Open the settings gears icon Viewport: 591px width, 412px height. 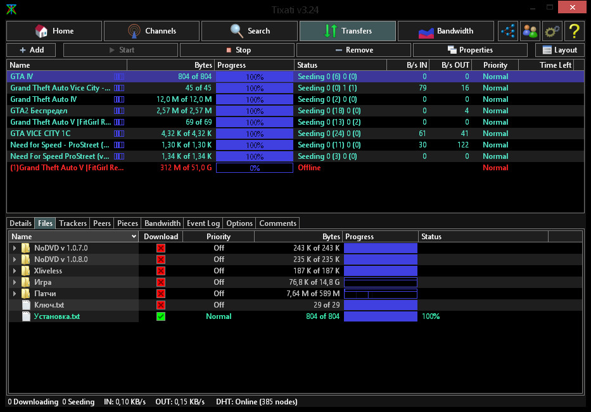pyautogui.click(x=552, y=31)
